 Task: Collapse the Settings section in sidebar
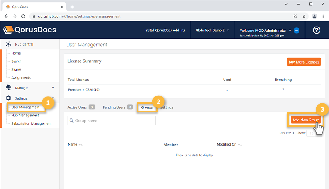pyautogui.click(x=53, y=98)
